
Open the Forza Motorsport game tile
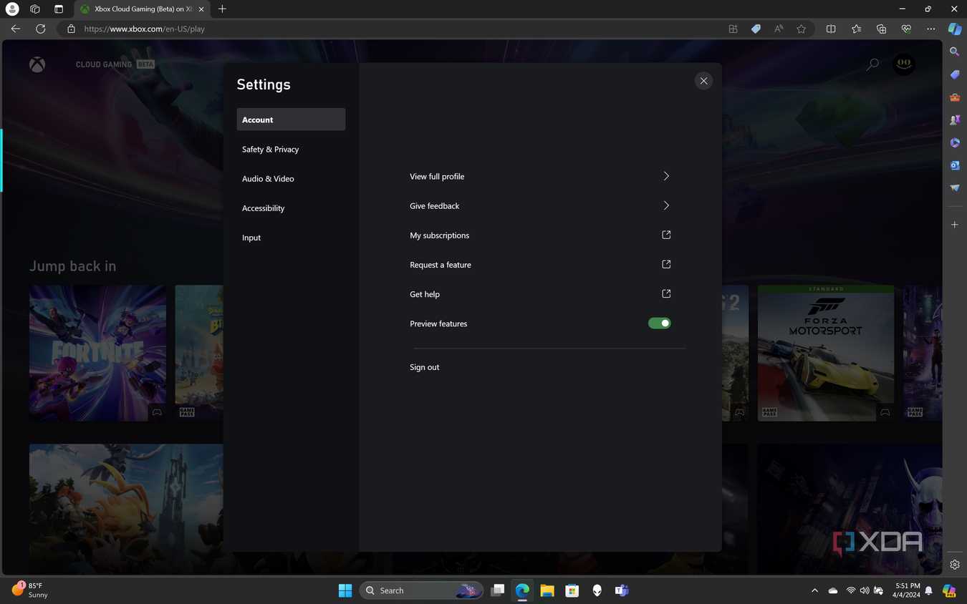(826, 353)
